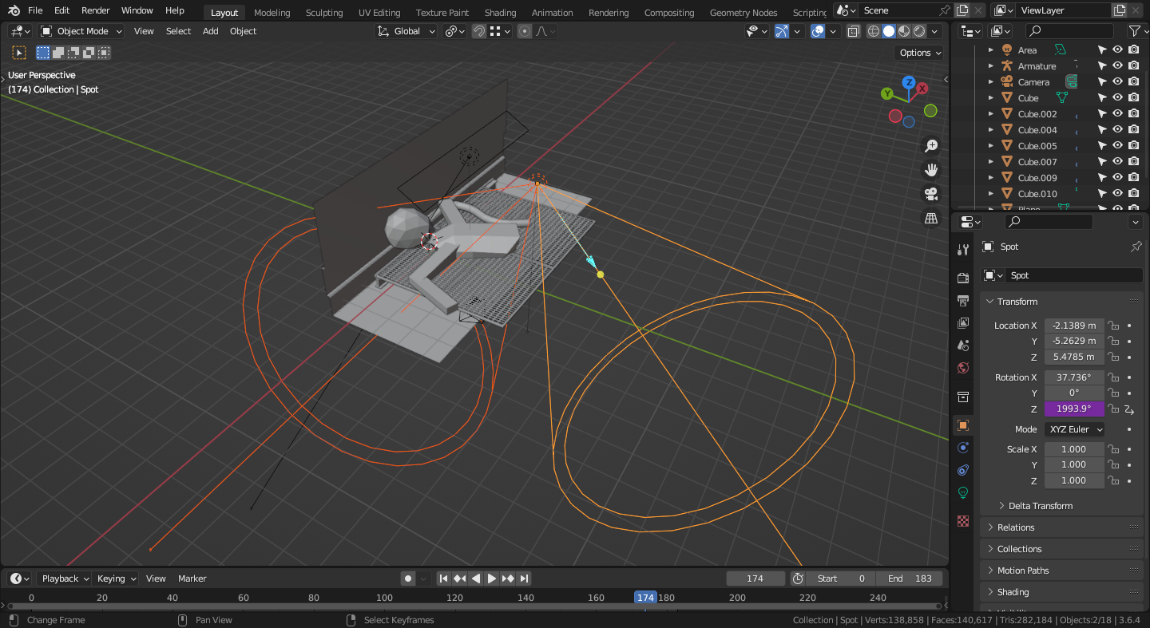Open the XYZ Euler rotation mode dropdown
The image size is (1150, 628).
click(x=1075, y=429)
